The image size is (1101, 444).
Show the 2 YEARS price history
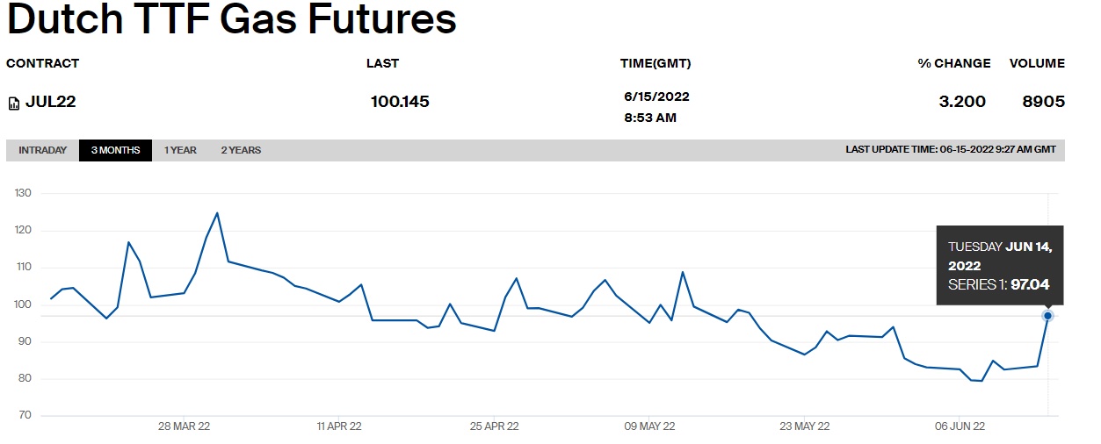pyautogui.click(x=241, y=150)
